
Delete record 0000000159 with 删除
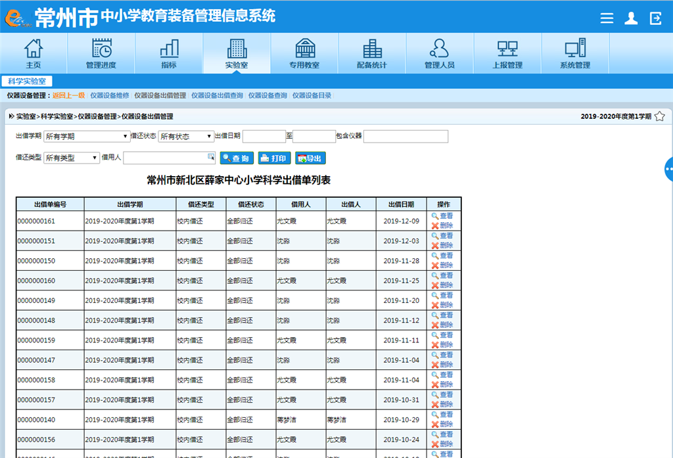[x=442, y=345]
